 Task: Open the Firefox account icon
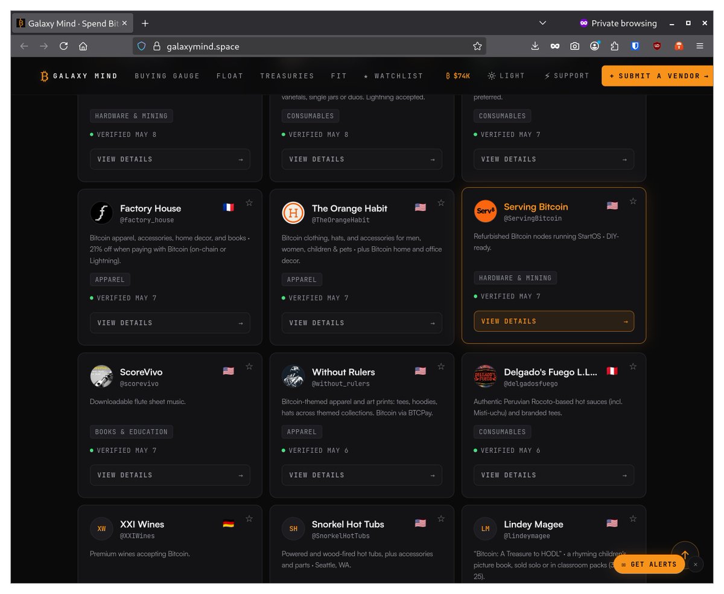coord(595,46)
